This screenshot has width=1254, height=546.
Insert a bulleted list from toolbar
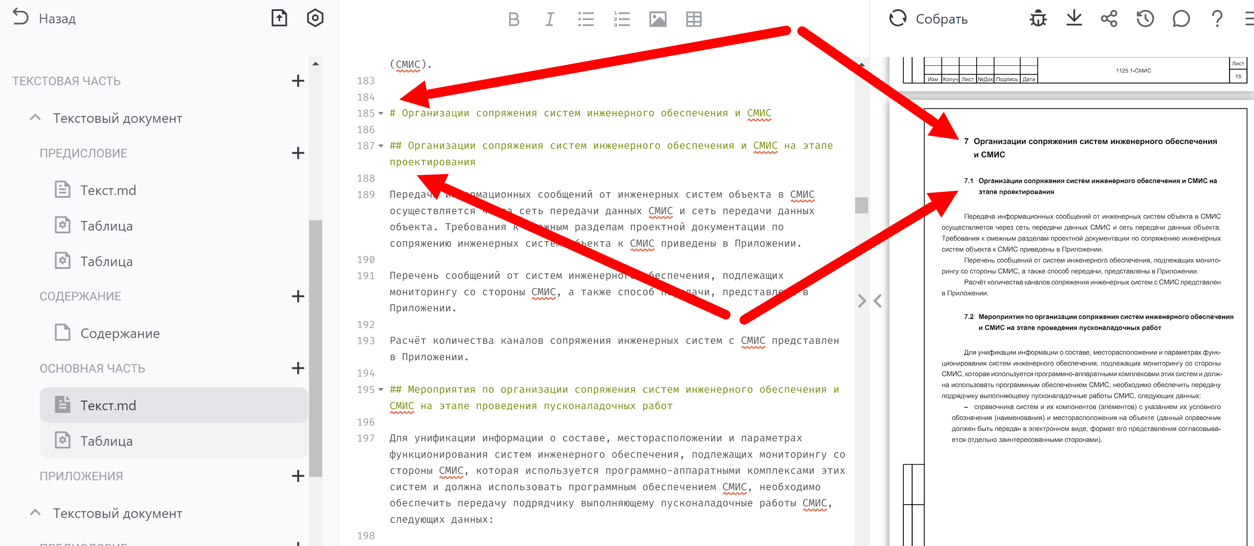(586, 19)
